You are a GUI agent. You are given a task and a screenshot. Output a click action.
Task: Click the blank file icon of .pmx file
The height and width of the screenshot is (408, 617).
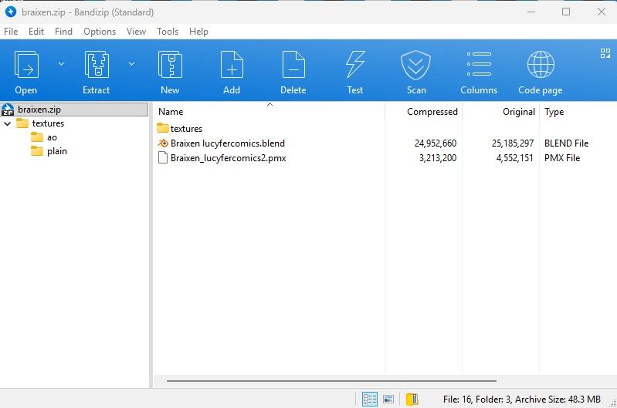(162, 158)
